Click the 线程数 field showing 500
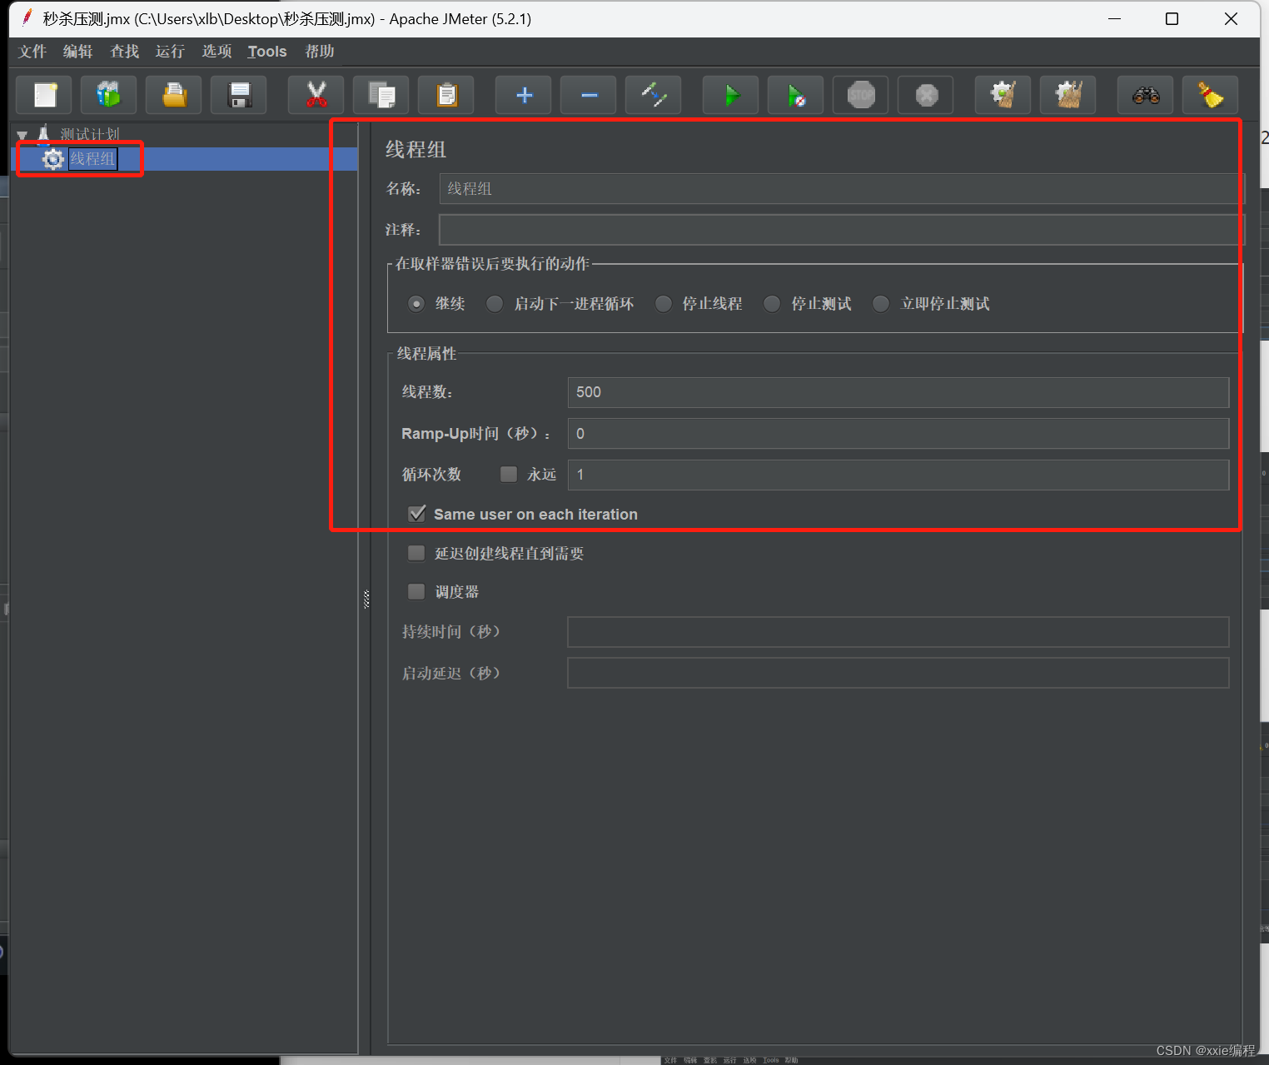This screenshot has width=1269, height=1065. 898,392
